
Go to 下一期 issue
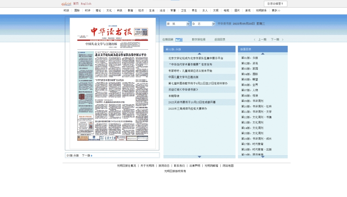tap(275, 40)
